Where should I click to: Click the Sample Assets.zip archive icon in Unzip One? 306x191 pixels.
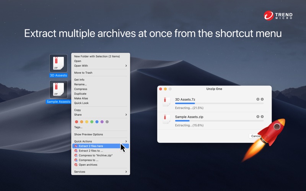pos(166,119)
